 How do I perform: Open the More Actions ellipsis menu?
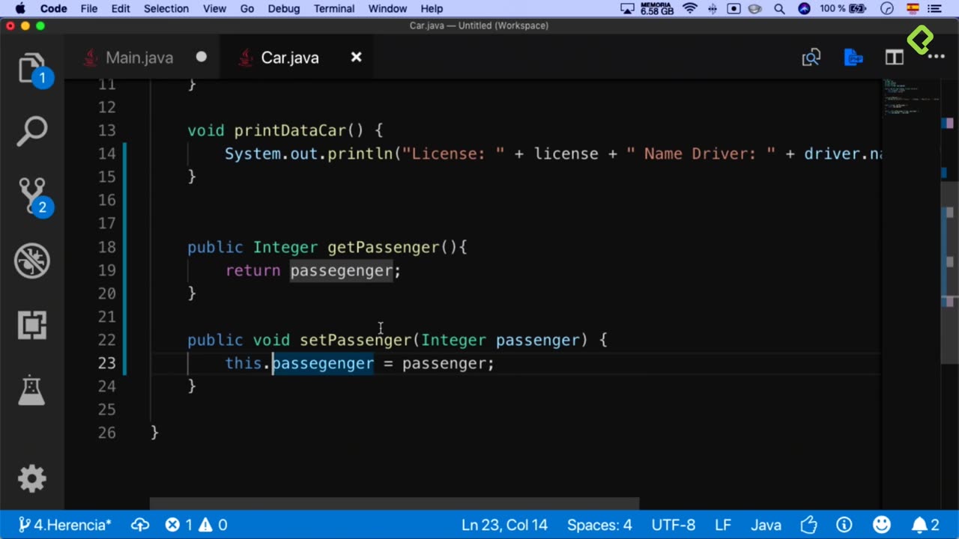click(x=936, y=58)
